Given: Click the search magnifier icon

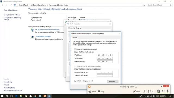Looking at the screenshot, I should click(171, 5).
